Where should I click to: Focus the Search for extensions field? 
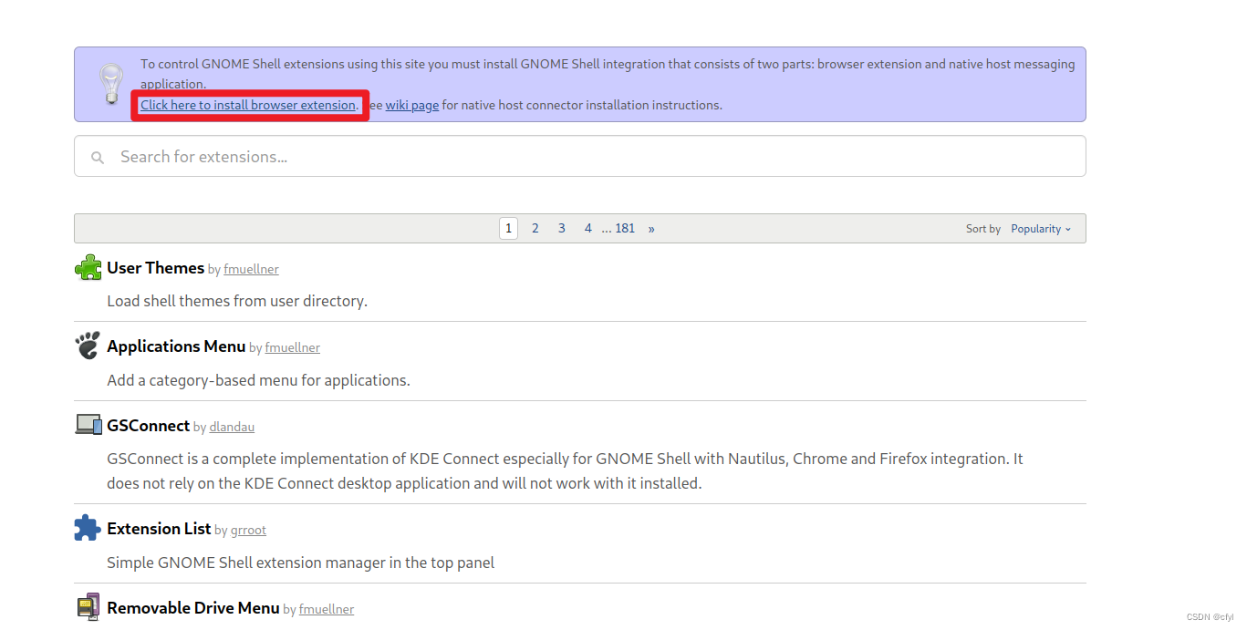(580, 156)
